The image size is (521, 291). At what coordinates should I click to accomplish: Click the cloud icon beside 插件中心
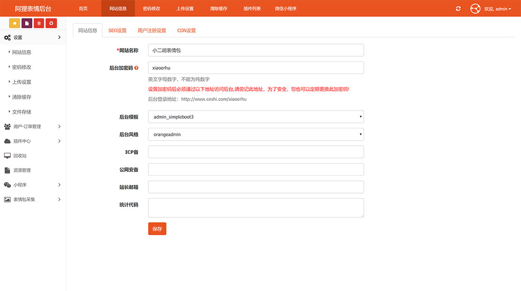coord(7,141)
